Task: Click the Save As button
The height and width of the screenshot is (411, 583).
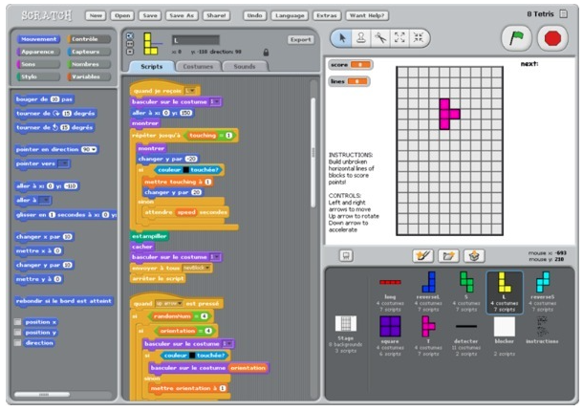Action: click(182, 15)
